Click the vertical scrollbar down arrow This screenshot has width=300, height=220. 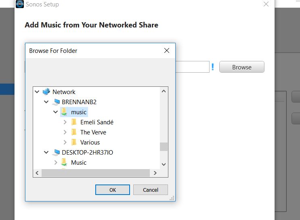click(x=164, y=164)
